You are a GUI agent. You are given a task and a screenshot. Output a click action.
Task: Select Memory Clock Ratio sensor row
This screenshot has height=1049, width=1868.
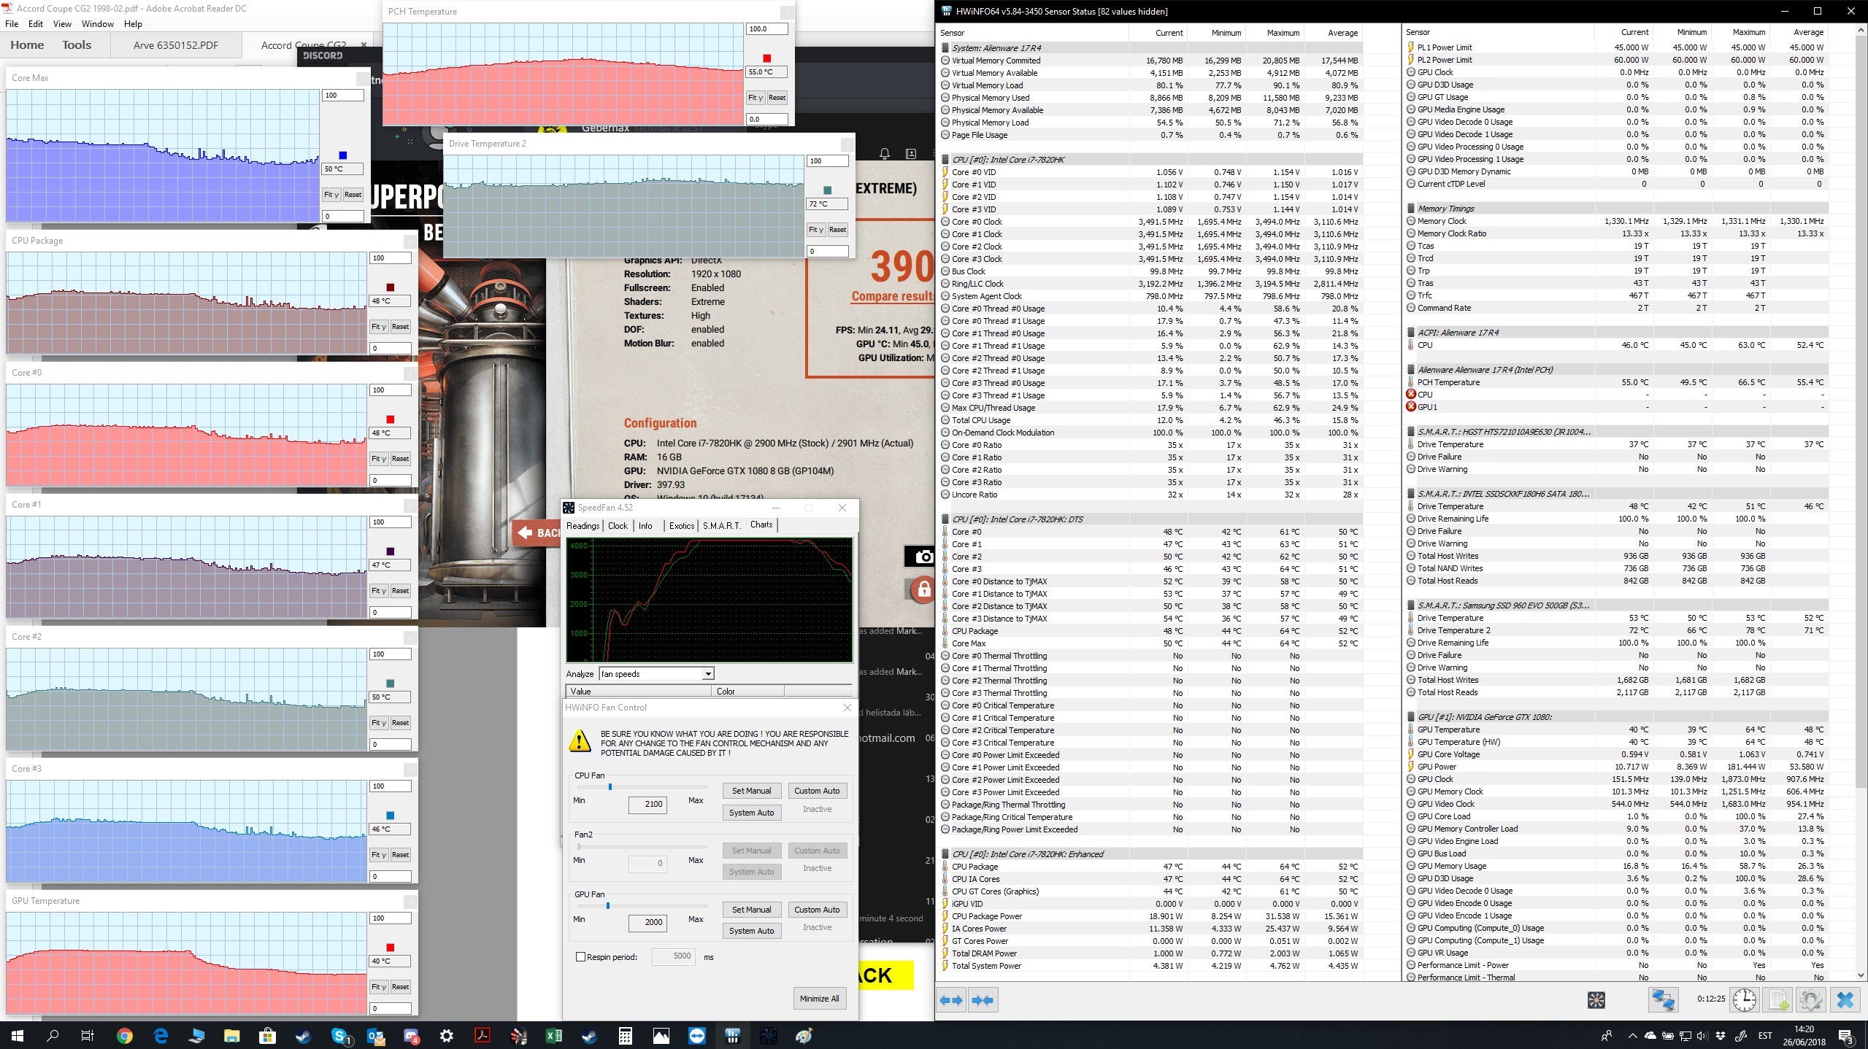pos(1616,233)
